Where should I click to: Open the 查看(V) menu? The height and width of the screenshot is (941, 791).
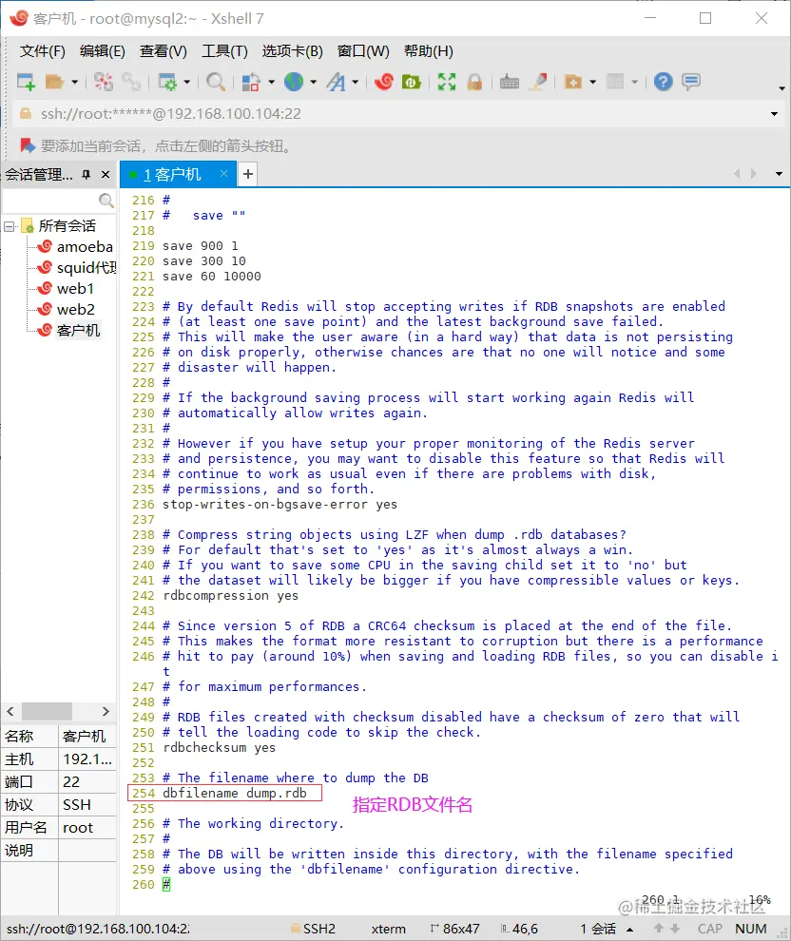[164, 51]
